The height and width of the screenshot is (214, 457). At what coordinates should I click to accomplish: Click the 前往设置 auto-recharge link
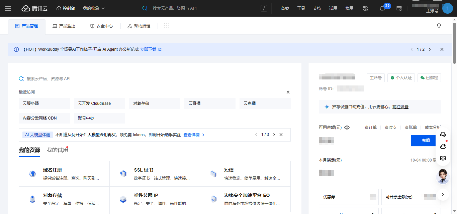(400, 107)
